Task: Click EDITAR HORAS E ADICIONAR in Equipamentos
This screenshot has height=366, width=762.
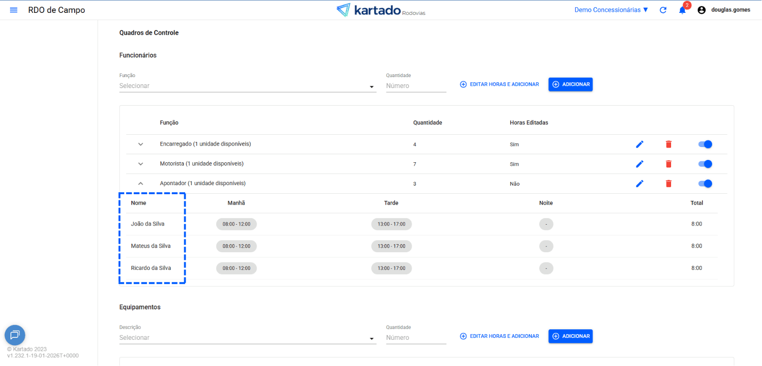Action: pyautogui.click(x=499, y=336)
